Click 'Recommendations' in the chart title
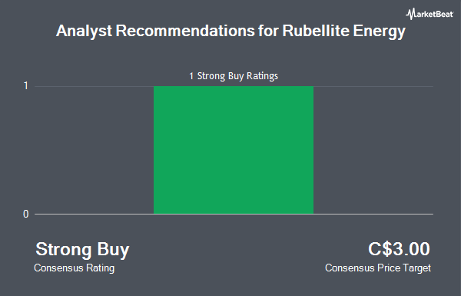Viewport: 461px width, 296px height. [x=185, y=30]
